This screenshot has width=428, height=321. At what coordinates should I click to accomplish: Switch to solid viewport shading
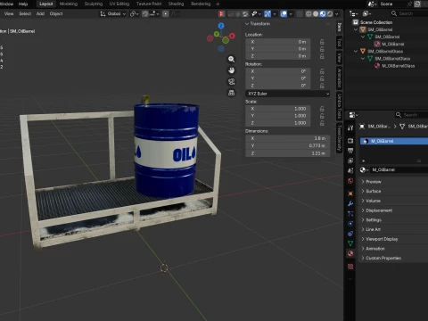pyautogui.click(x=316, y=13)
